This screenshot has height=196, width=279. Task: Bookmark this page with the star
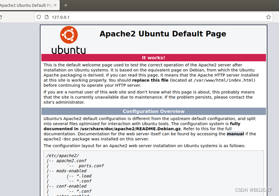pos(268,17)
